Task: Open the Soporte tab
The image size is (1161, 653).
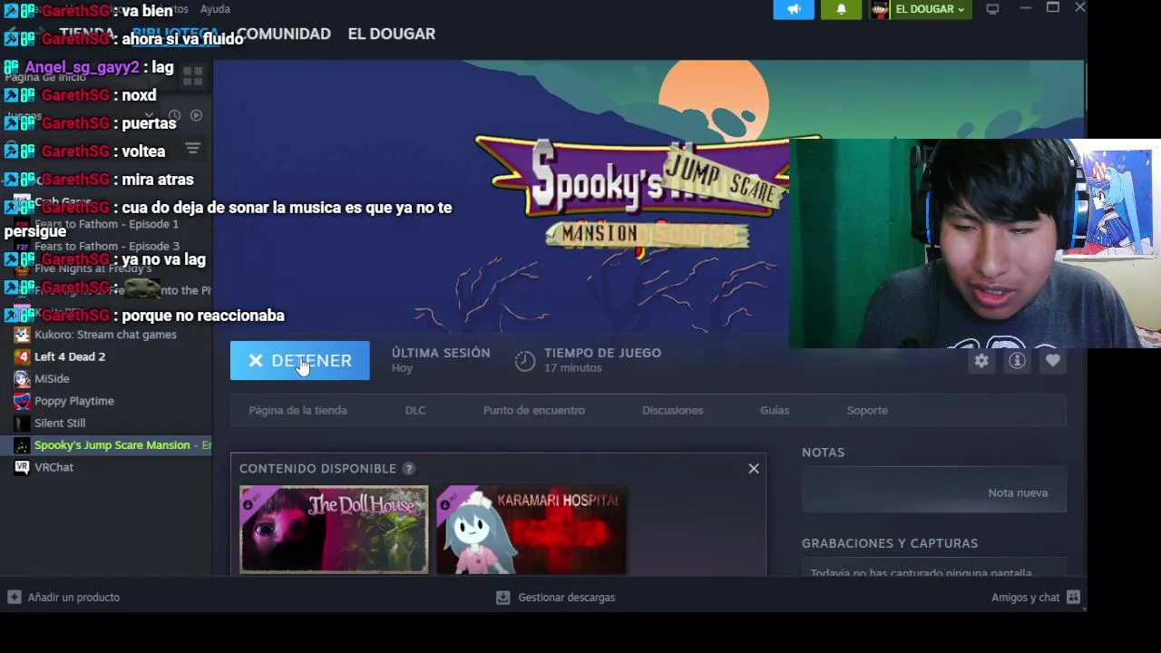Action: [867, 410]
